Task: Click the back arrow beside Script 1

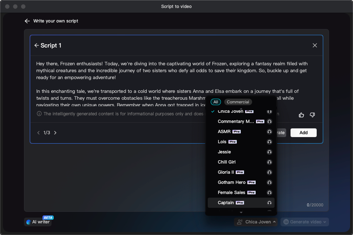Action: (x=36, y=45)
